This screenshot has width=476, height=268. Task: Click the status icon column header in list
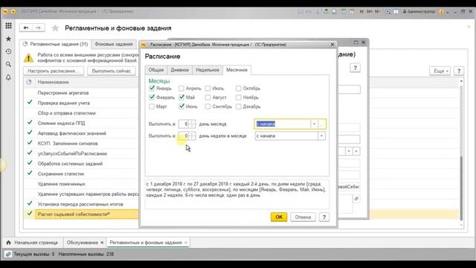click(x=29, y=82)
